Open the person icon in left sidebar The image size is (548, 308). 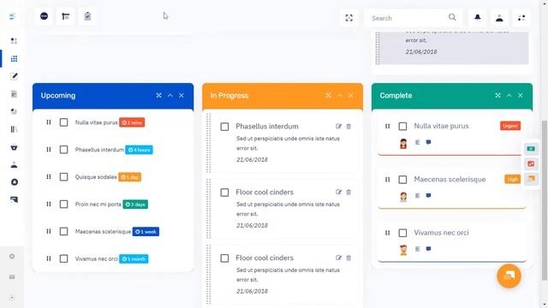pyautogui.click(x=14, y=164)
